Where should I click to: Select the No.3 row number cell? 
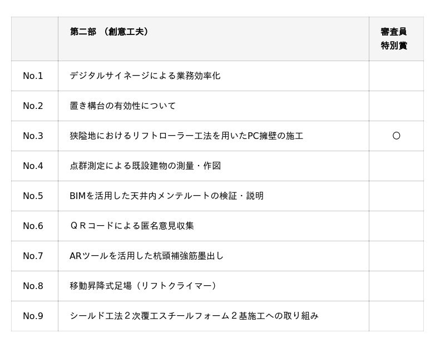pyautogui.click(x=33, y=136)
